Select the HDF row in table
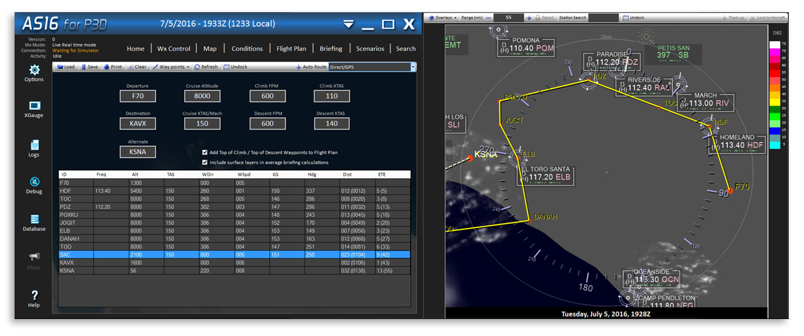The width and height of the screenshot is (804, 336). coord(234,190)
